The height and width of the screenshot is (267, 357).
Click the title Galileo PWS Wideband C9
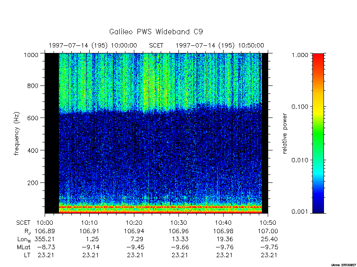pos(156,32)
